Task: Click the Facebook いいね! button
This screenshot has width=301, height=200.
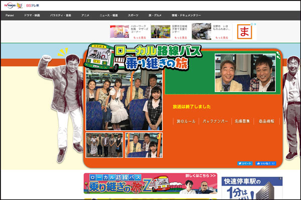Action: 266,163
